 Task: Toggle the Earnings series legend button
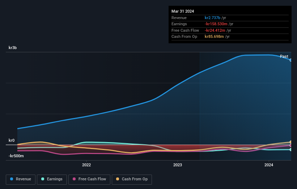[52, 179]
